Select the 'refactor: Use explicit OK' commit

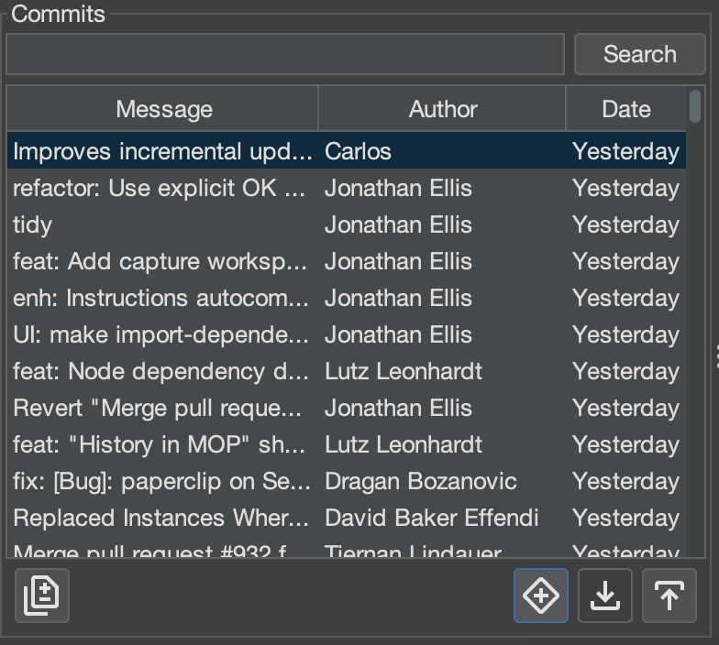(162, 188)
